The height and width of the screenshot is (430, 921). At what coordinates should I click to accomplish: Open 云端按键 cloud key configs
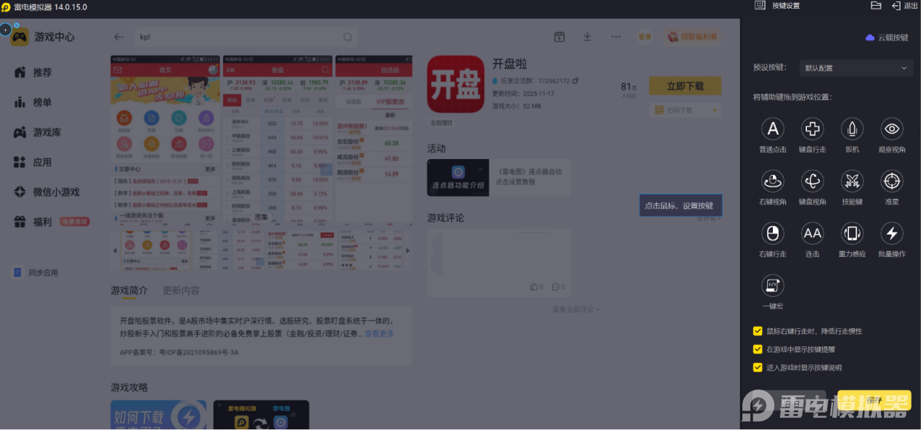[x=887, y=38]
